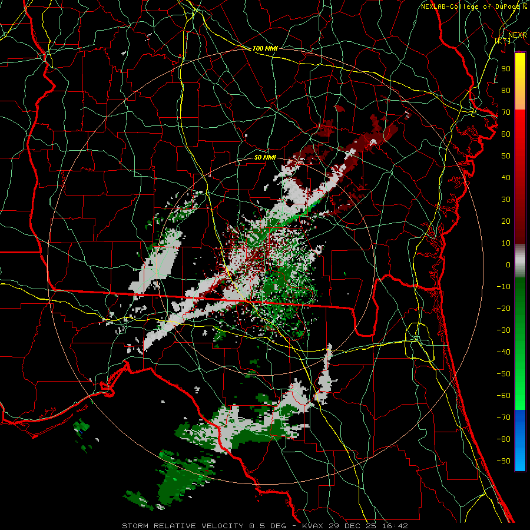
Task: Click the 40 value on color scale
Action: (506, 177)
